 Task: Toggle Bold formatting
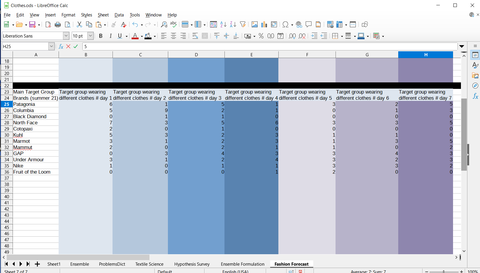pos(101,36)
